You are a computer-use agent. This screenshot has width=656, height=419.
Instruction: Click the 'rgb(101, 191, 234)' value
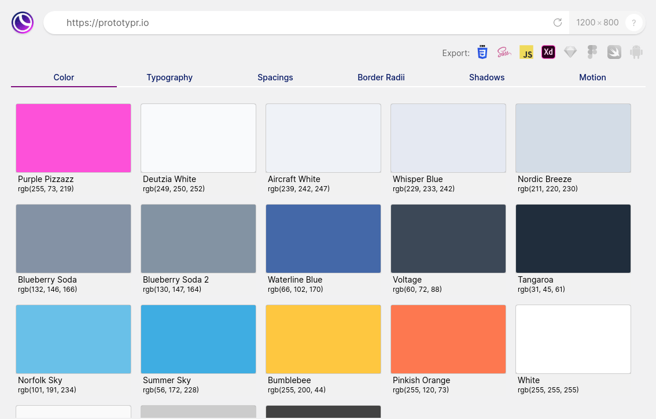point(47,390)
